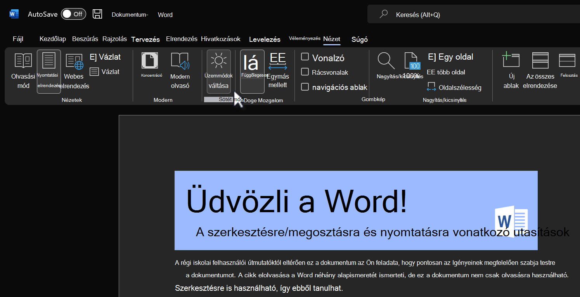
Task: Click the Word logo image in the document banner
Action: tap(511, 221)
